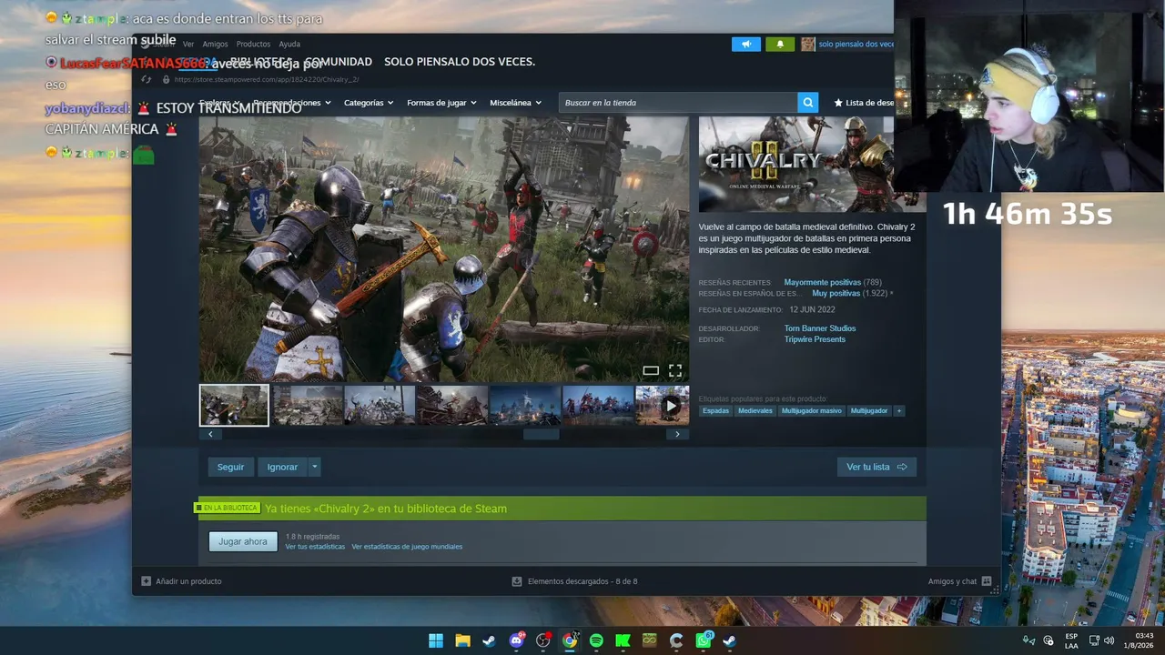Focus the Buscar en la tienda search field
Viewport: 1165px width, 655px height.
[678, 103]
